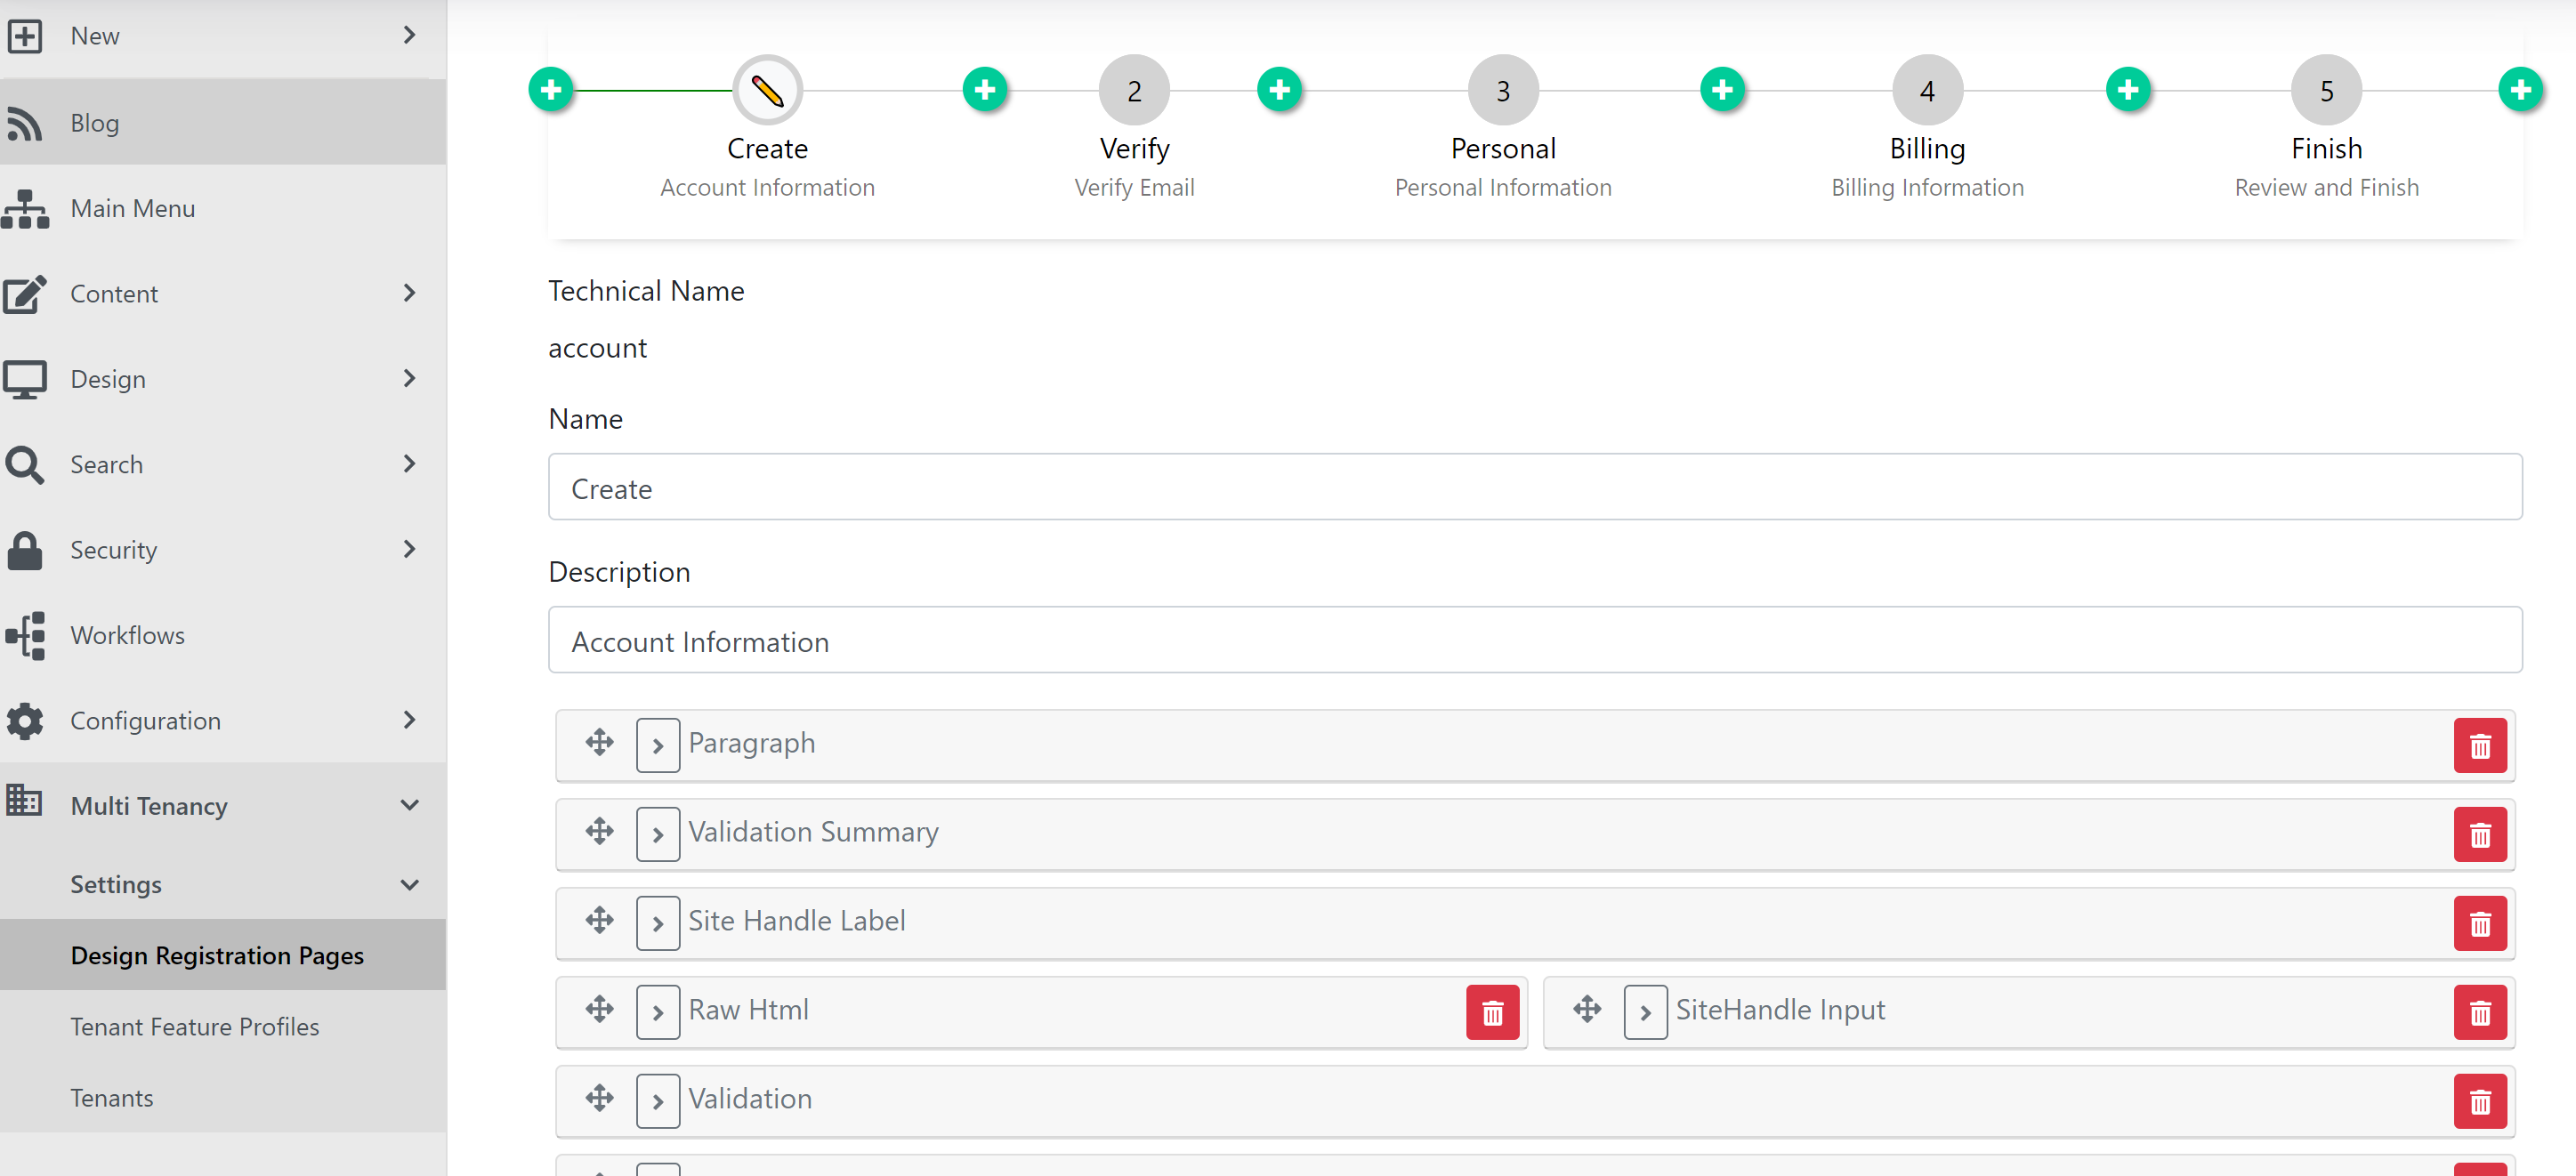Viewport: 2576px width, 1176px height.
Task: Go to Tenants in sidebar
Action: click(111, 1097)
